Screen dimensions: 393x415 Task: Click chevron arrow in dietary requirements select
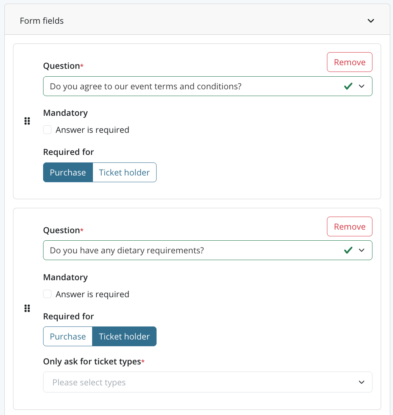(x=361, y=250)
